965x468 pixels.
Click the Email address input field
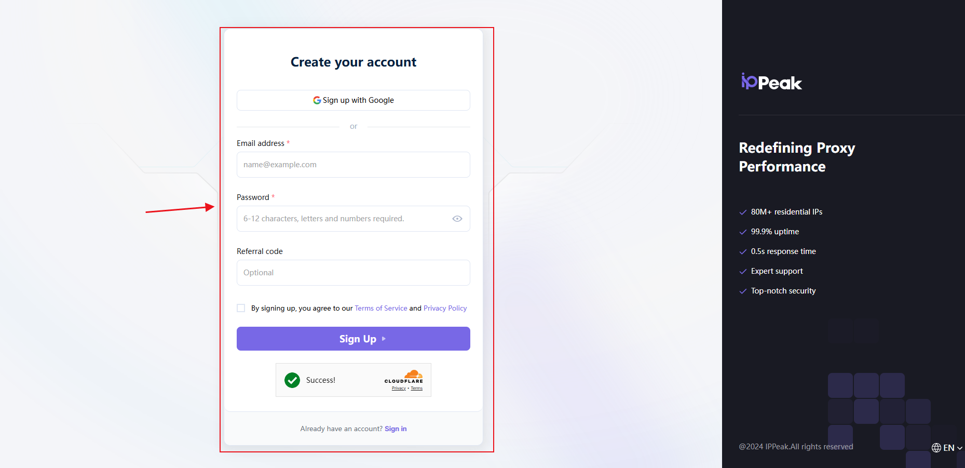(353, 165)
